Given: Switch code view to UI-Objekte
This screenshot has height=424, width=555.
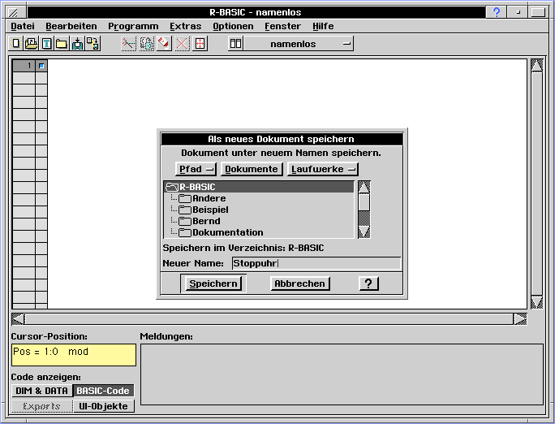Looking at the screenshot, I should pos(103,406).
